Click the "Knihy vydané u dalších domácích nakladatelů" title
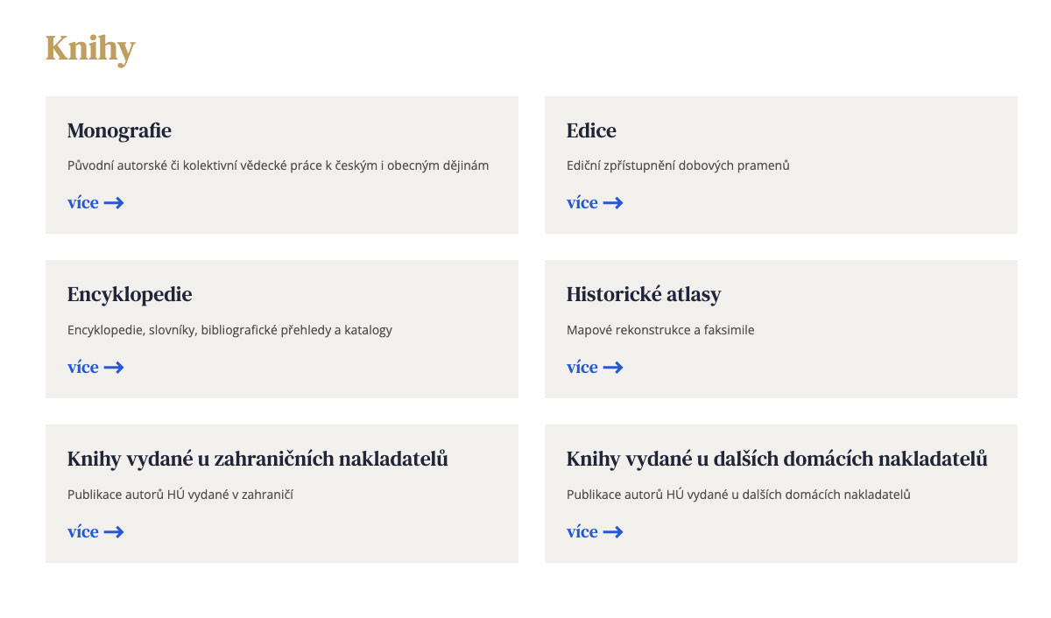 pyautogui.click(x=777, y=459)
